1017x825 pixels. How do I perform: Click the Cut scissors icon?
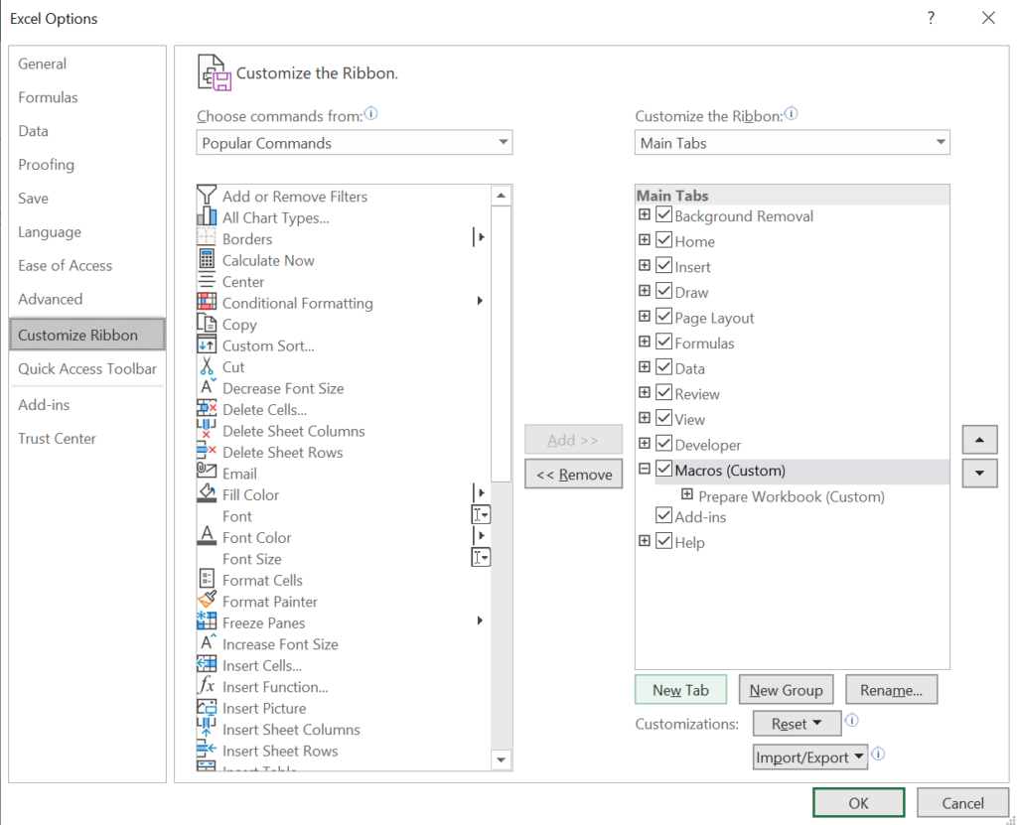point(207,365)
